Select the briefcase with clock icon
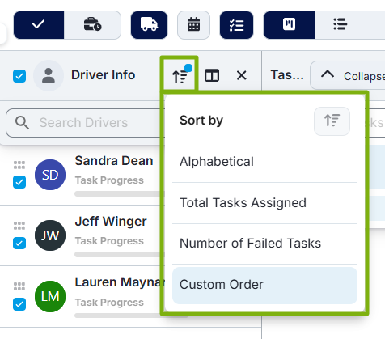 click(92, 25)
